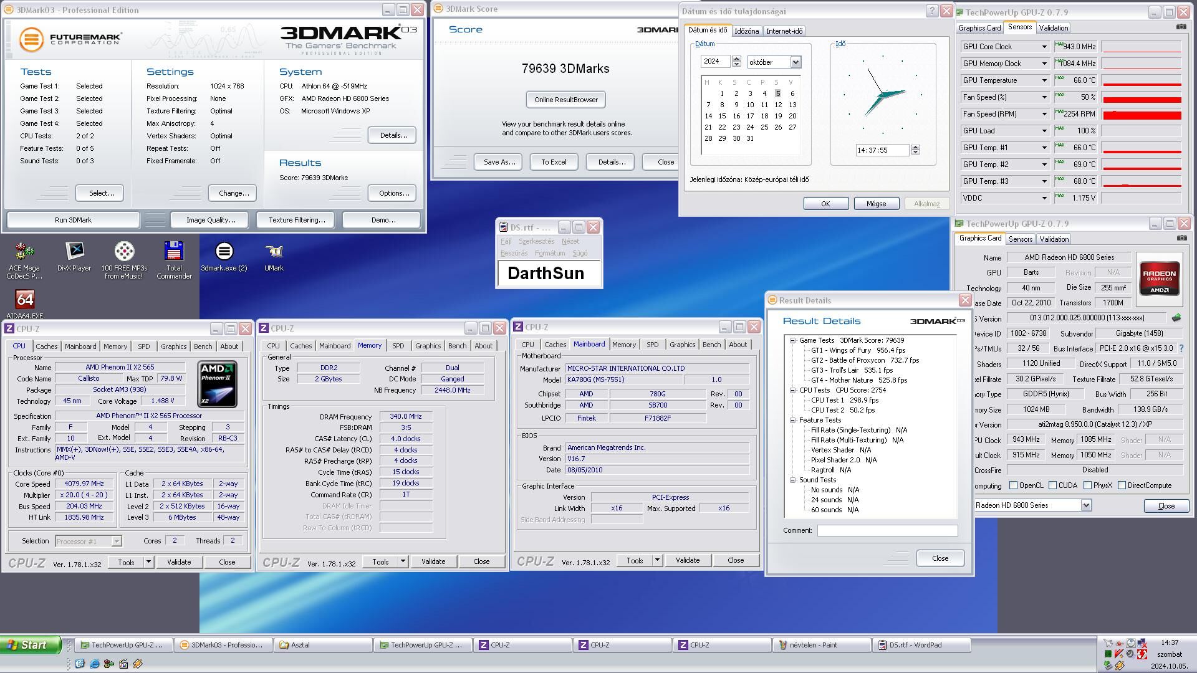Click Futuremark Corporation logo in 3DMark03
The image size is (1197, 673).
click(x=70, y=39)
